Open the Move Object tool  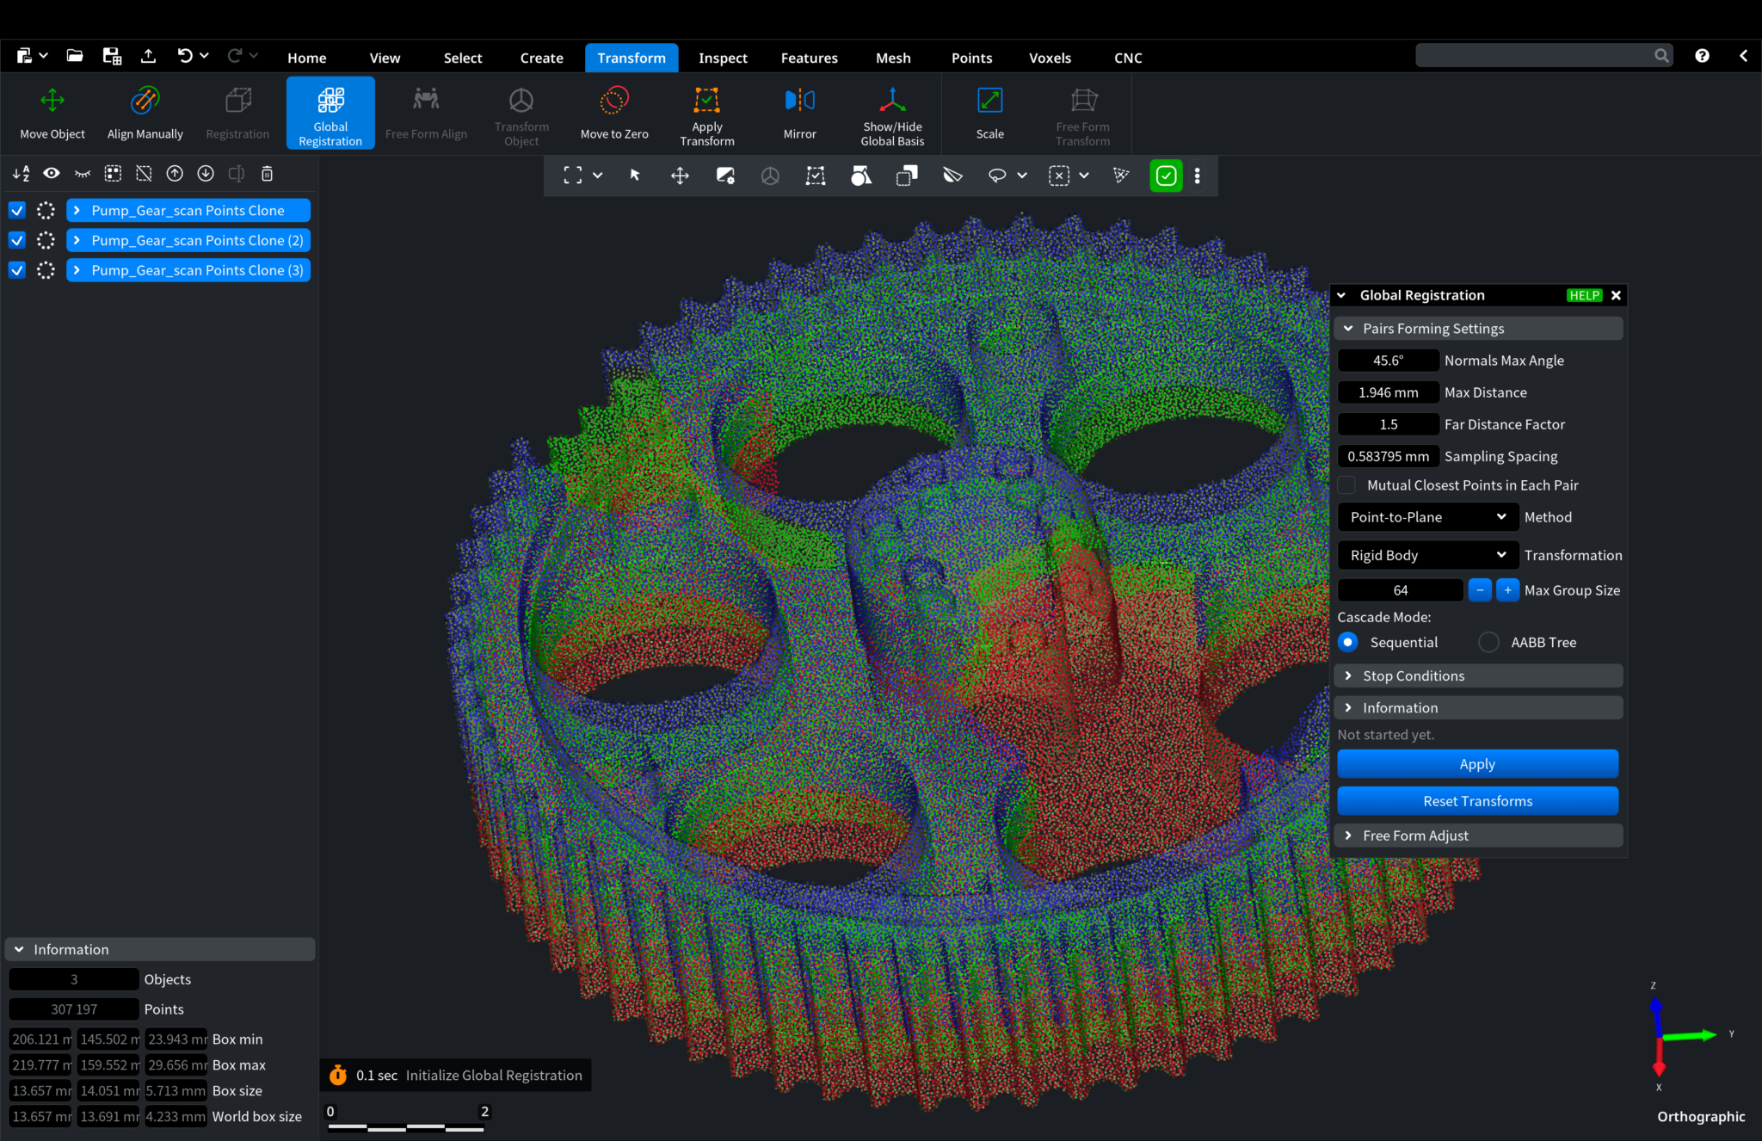52,113
